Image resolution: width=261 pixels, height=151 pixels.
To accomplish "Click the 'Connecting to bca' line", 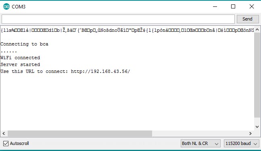I will [24, 44].
